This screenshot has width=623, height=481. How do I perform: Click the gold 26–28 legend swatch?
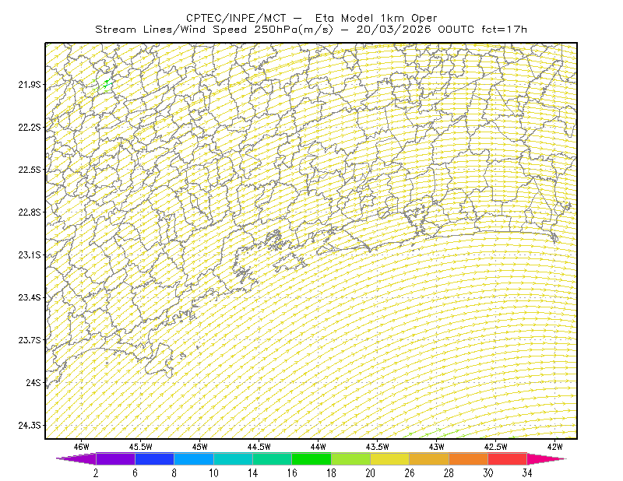point(429,458)
